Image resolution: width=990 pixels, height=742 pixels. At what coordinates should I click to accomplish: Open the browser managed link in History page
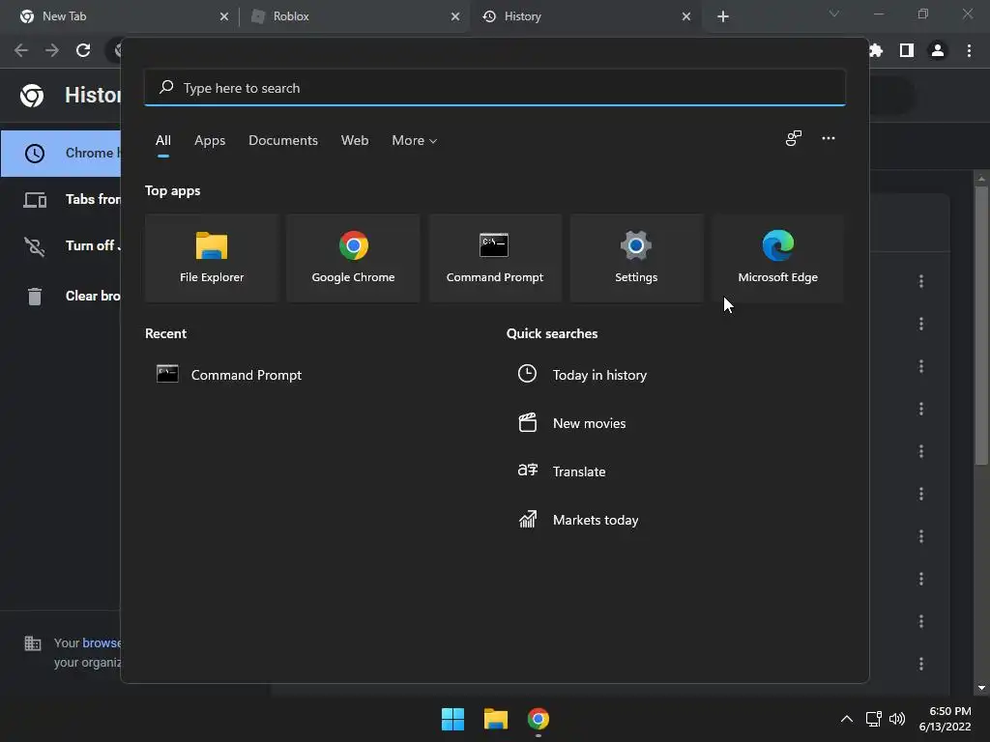pos(102,642)
